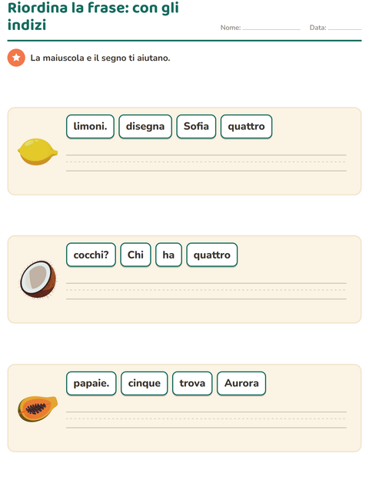Click the coconut image

(38, 279)
